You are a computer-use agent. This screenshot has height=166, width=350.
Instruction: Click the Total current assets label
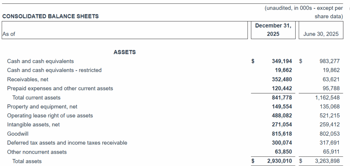point(36,98)
